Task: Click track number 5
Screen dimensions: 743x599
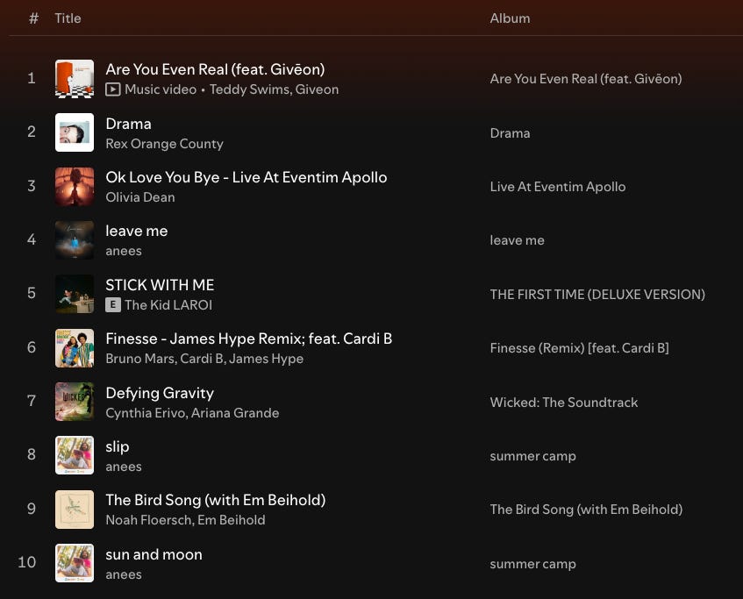Action: (x=32, y=293)
